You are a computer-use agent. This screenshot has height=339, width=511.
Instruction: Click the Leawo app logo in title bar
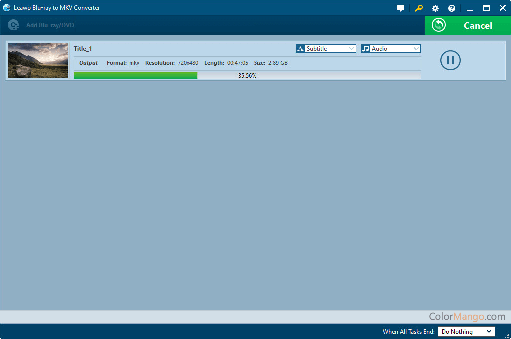pos(7,8)
